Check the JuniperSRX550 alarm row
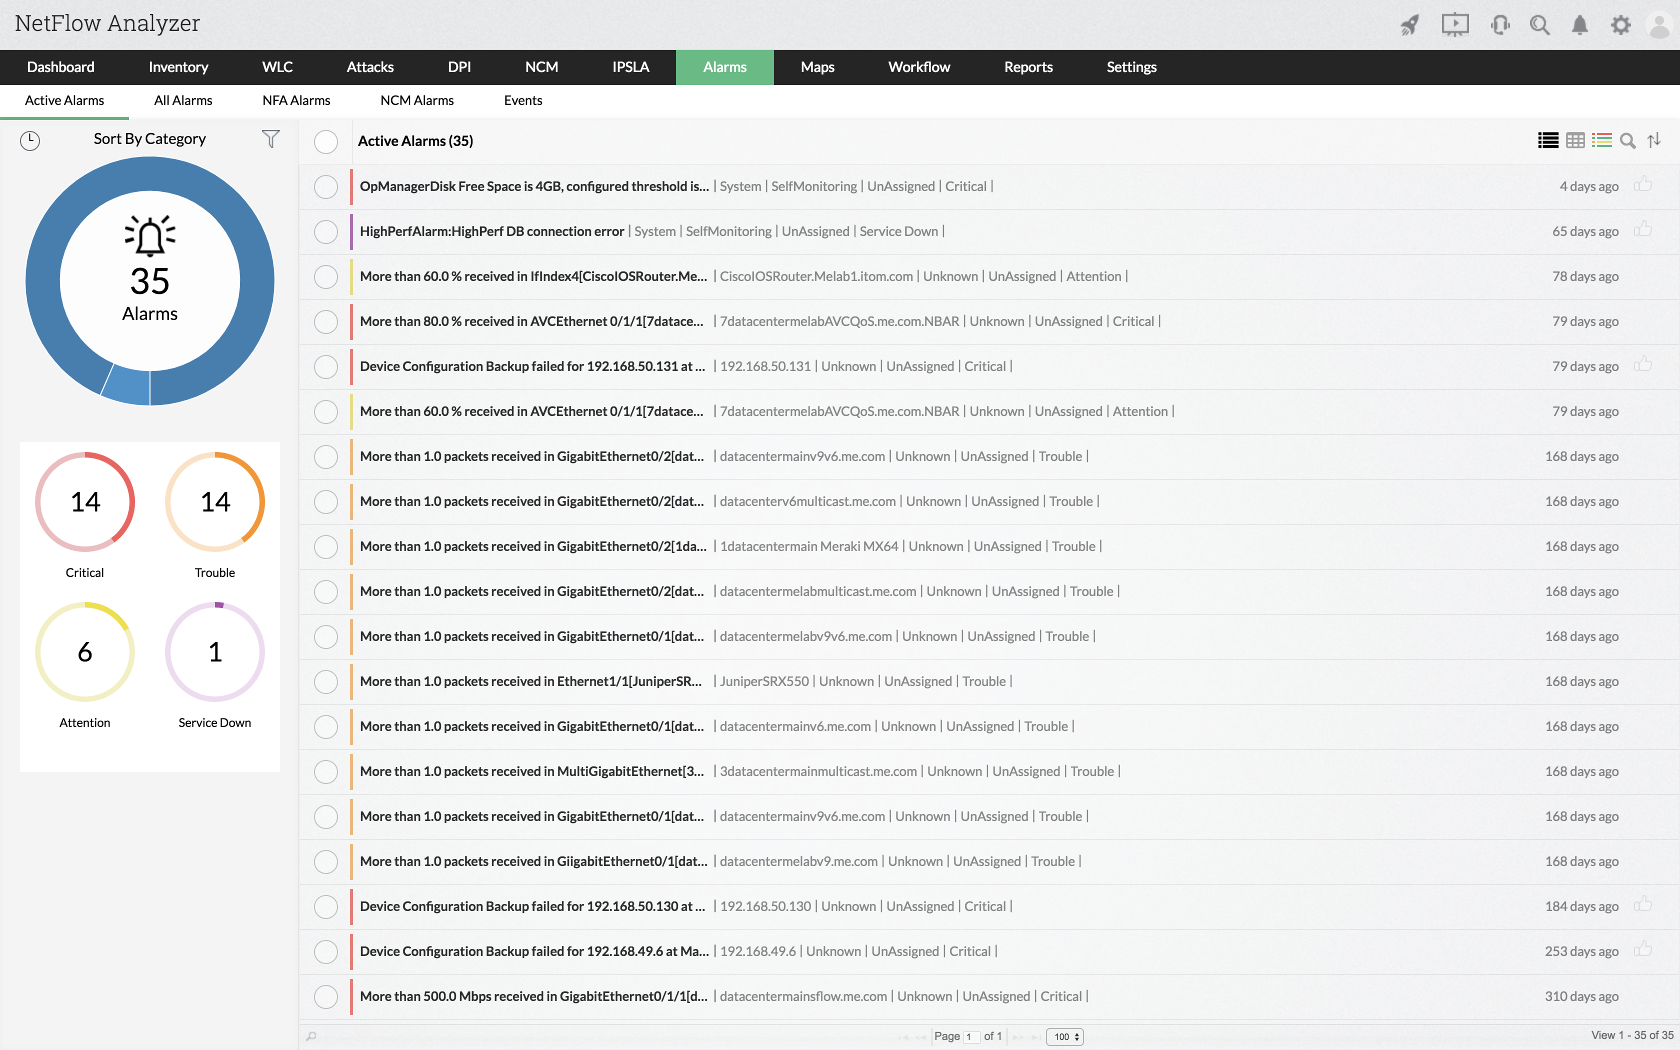 pos(325,682)
